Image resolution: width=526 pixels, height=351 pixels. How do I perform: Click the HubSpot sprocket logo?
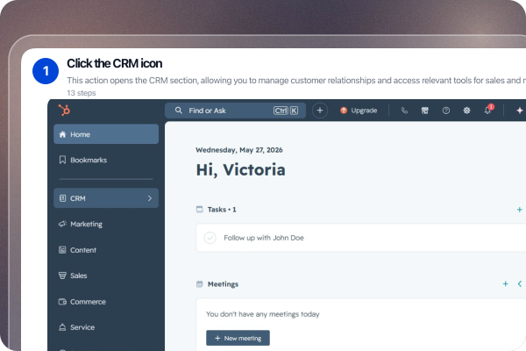64,111
